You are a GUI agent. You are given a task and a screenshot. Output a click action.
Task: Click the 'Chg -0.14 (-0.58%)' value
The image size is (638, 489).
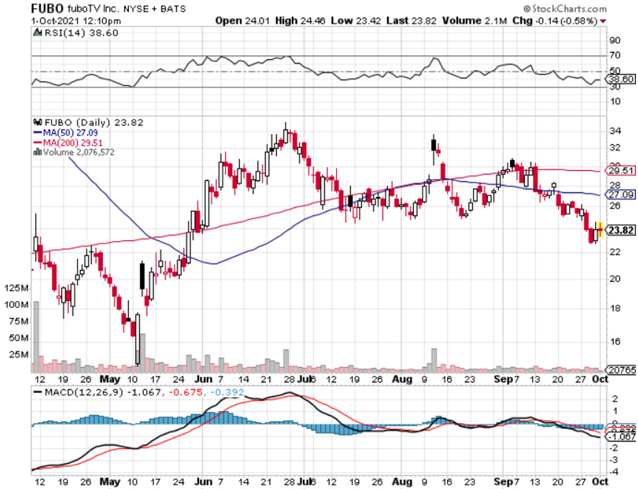(555, 20)
